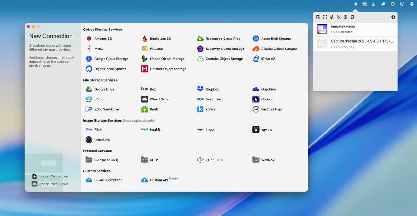Select Alibaba Object Storage

click(x=275, y=49)
